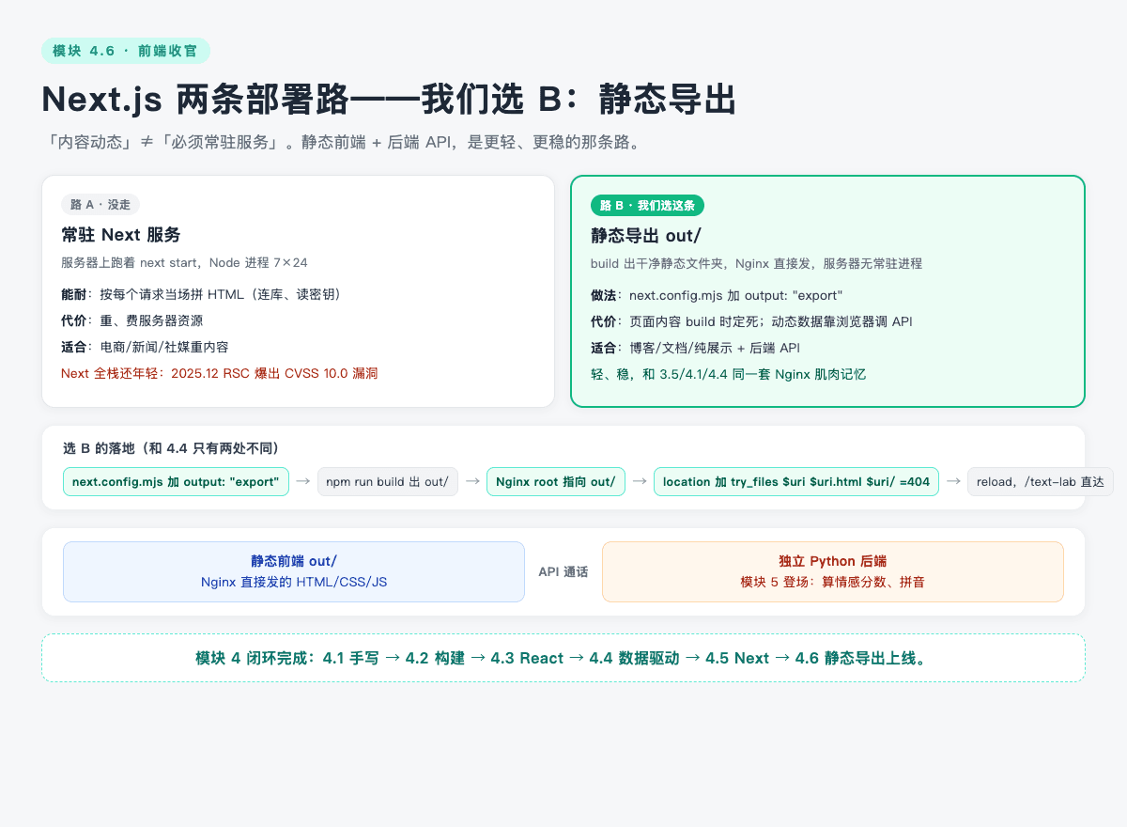This screenshot has height=827, width=1127.
Task: Select the Next.js 两条部署路 main heading
Action: point(388,99)
